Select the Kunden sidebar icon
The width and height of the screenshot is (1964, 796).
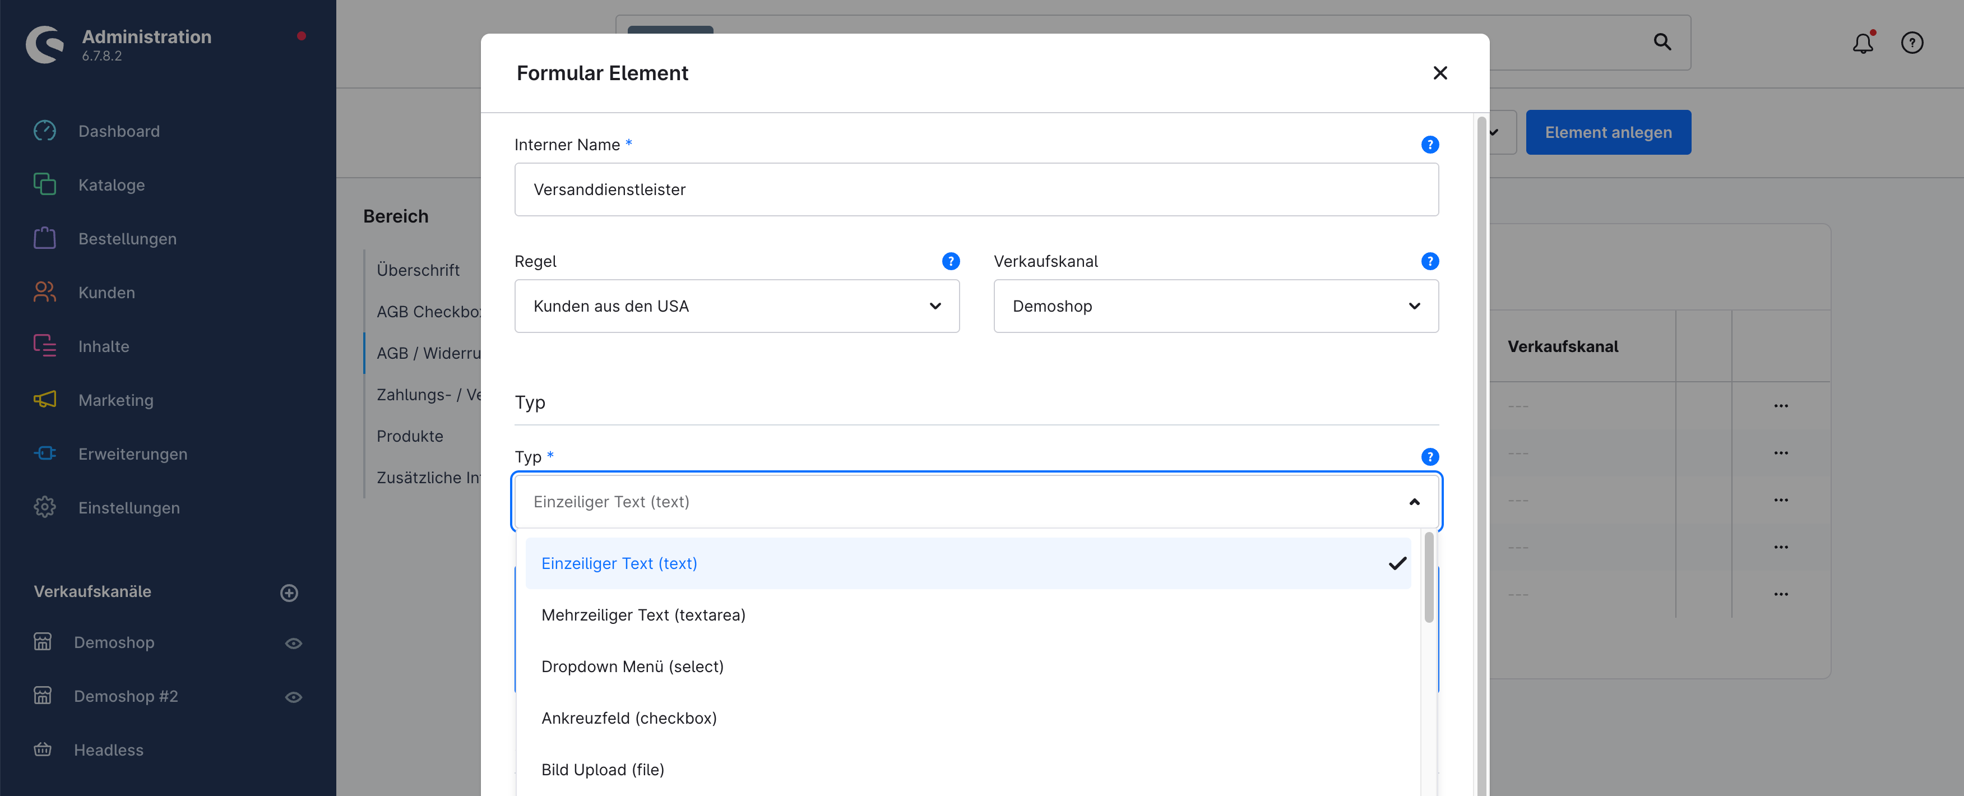click(x=45, y=292)
